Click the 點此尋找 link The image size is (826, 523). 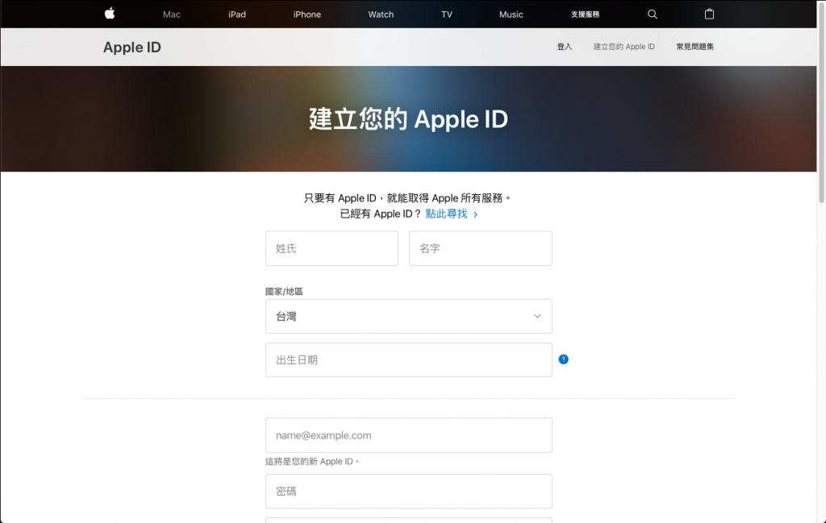[x=452, y=214]
